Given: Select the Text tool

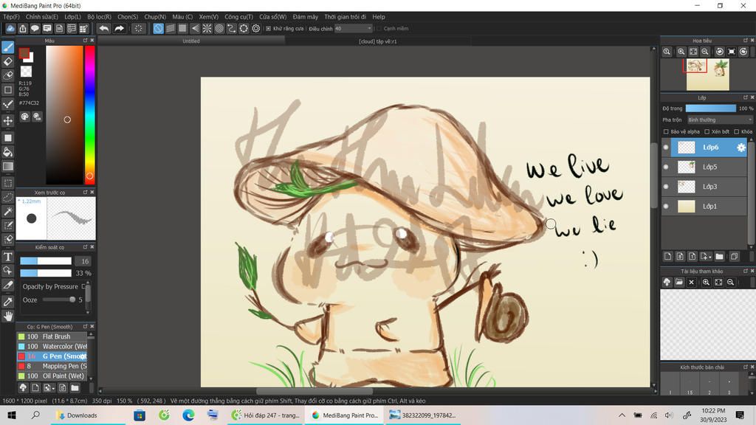Looking at the screenshot, I should (x=8, y=257).
